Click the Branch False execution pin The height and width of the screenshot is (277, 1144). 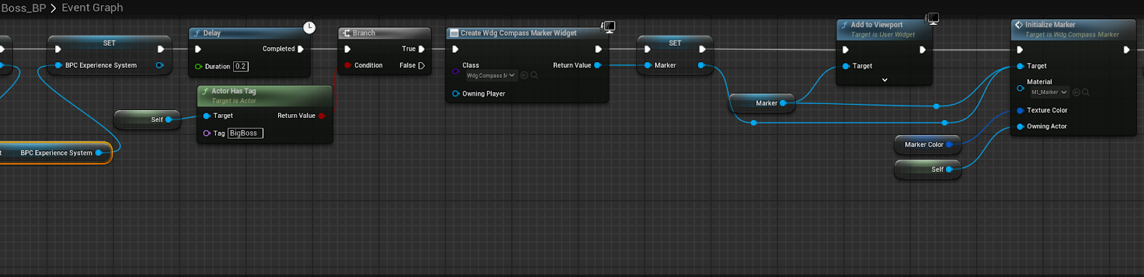click(x=421, y=66)
